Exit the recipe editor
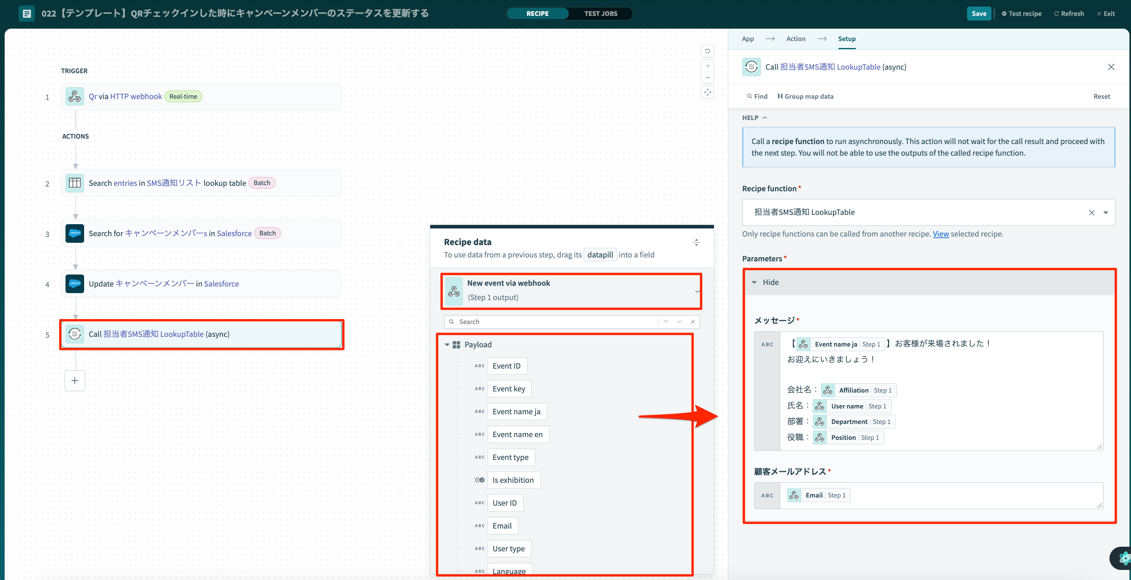Image resolution: width=1131 pixels, height=580 pixels. (x=1105, y=14)
